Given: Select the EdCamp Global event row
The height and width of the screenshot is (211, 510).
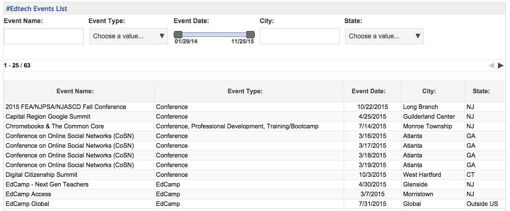Looking at the screenshot, I should coord(255,204).
